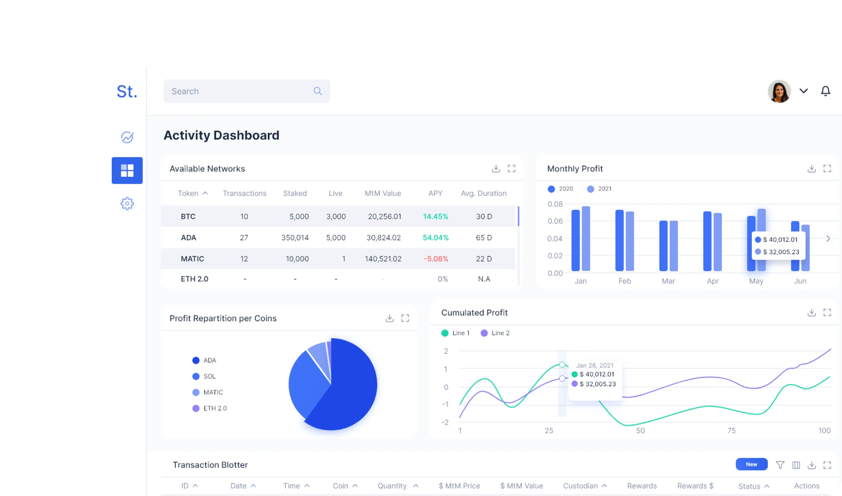
Task: Open the analytics overview from the sidebar
Action: tap(127, 137)
